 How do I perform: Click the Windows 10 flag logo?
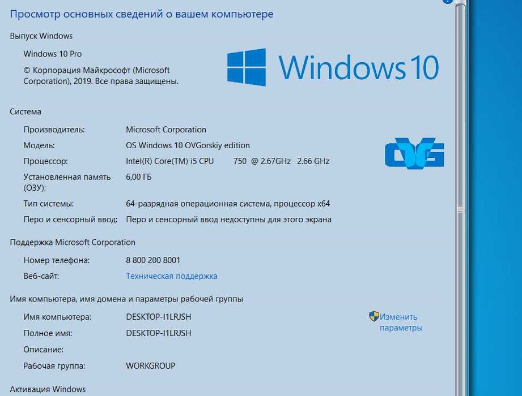tap(247, 67)
